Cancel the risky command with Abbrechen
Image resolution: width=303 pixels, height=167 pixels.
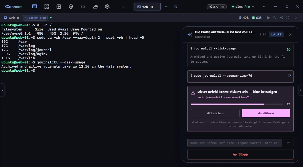pyautogui.click(x=215, y=113)
